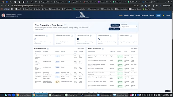Click the Residential Property Dispute matter row
The width and height of the screenshot is (173, 97).
(59, 73)
